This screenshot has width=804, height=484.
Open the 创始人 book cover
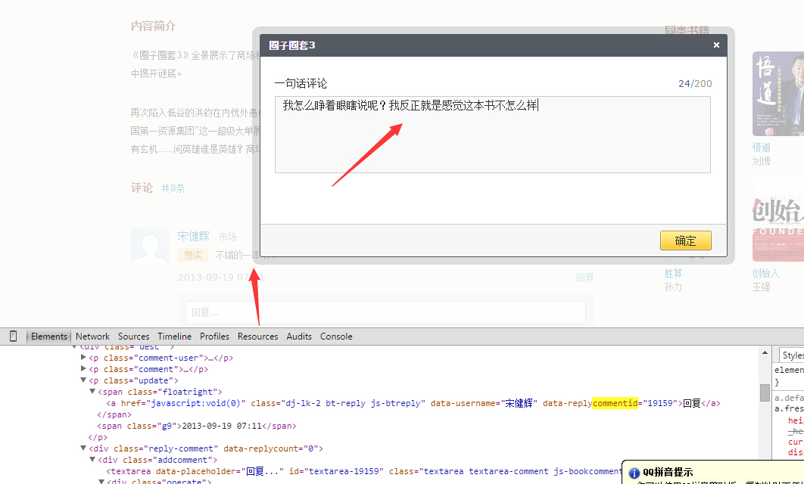pos(778,220)
